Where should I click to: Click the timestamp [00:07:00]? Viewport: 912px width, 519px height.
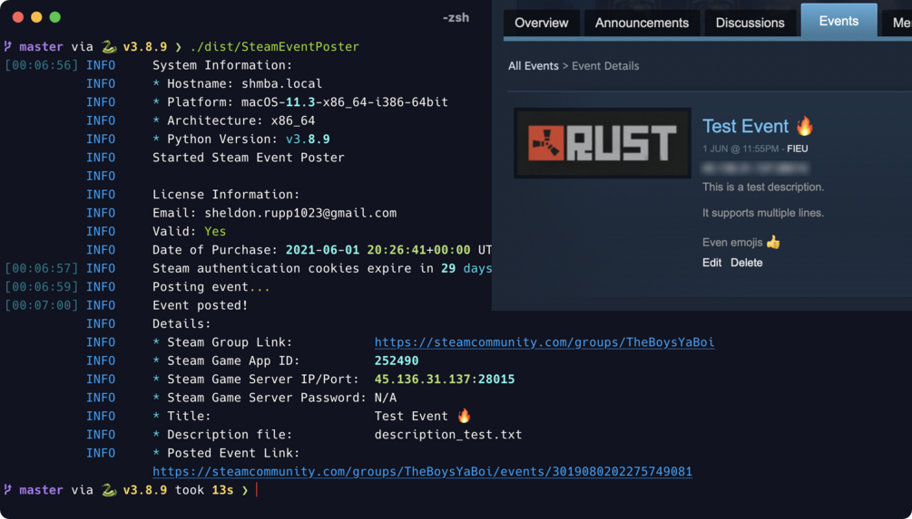coord(42,305)
